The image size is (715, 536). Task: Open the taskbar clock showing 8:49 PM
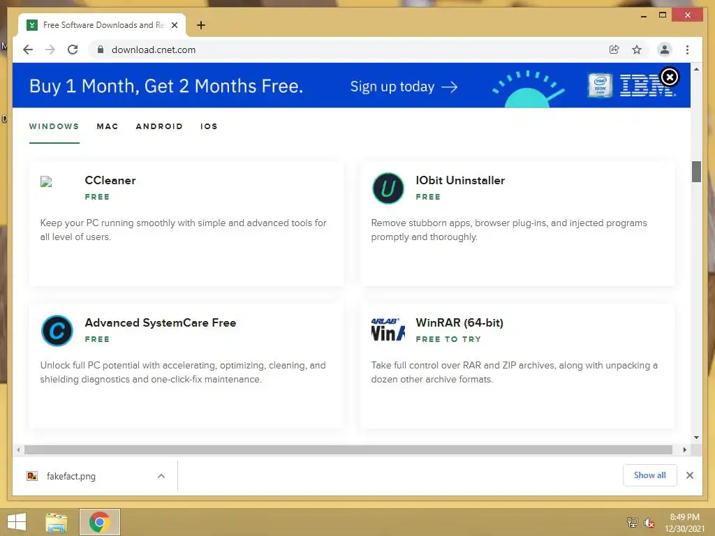pyautogui.click(x=684, y=522)
